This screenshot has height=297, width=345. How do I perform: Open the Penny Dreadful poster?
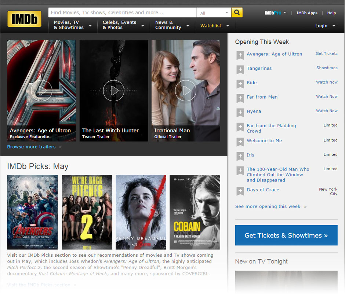coord(141,212)
